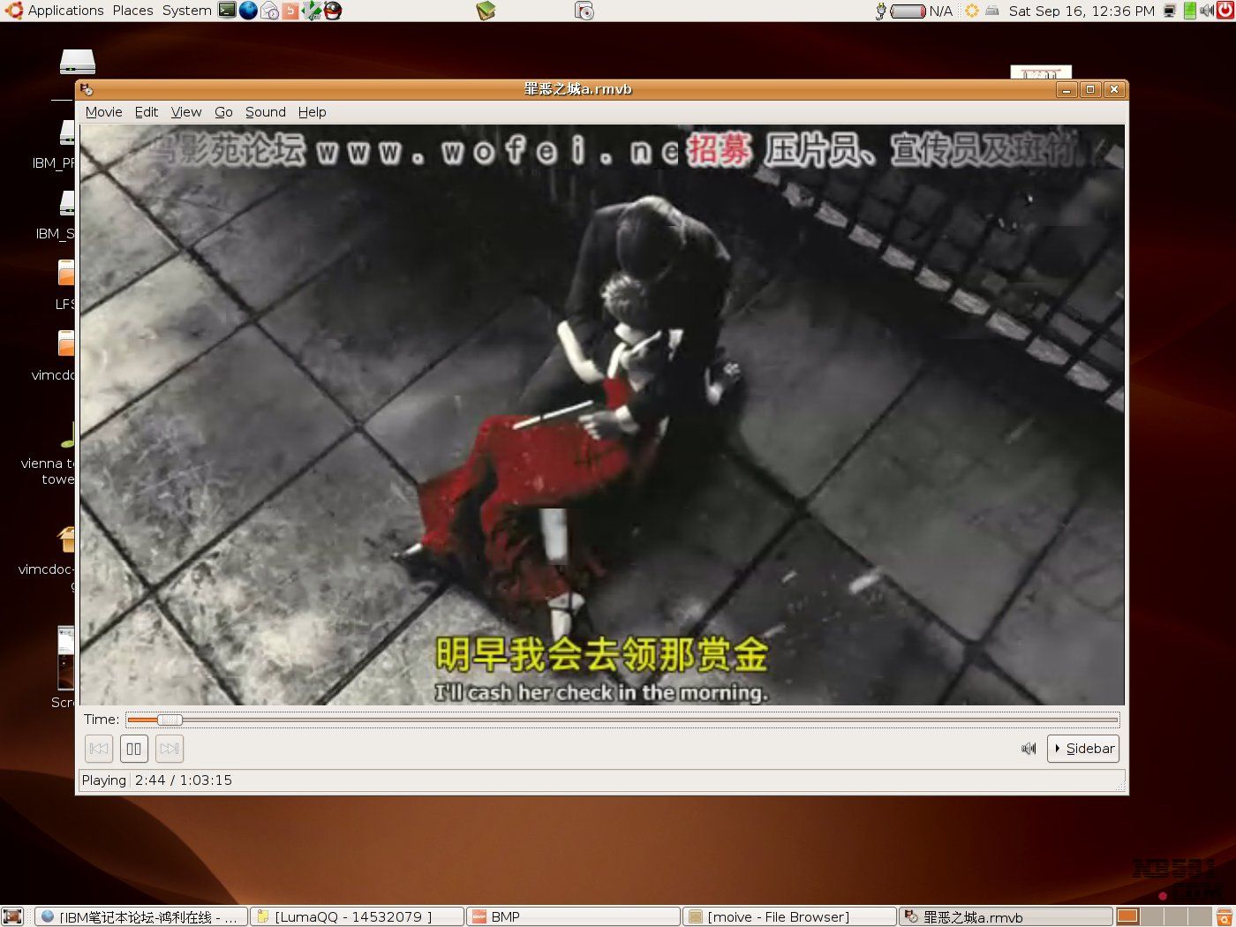Switch to IBM笔记本论坛 browser window in taskbar
This screenshot has width=1236, height=927.
[141, 917]
